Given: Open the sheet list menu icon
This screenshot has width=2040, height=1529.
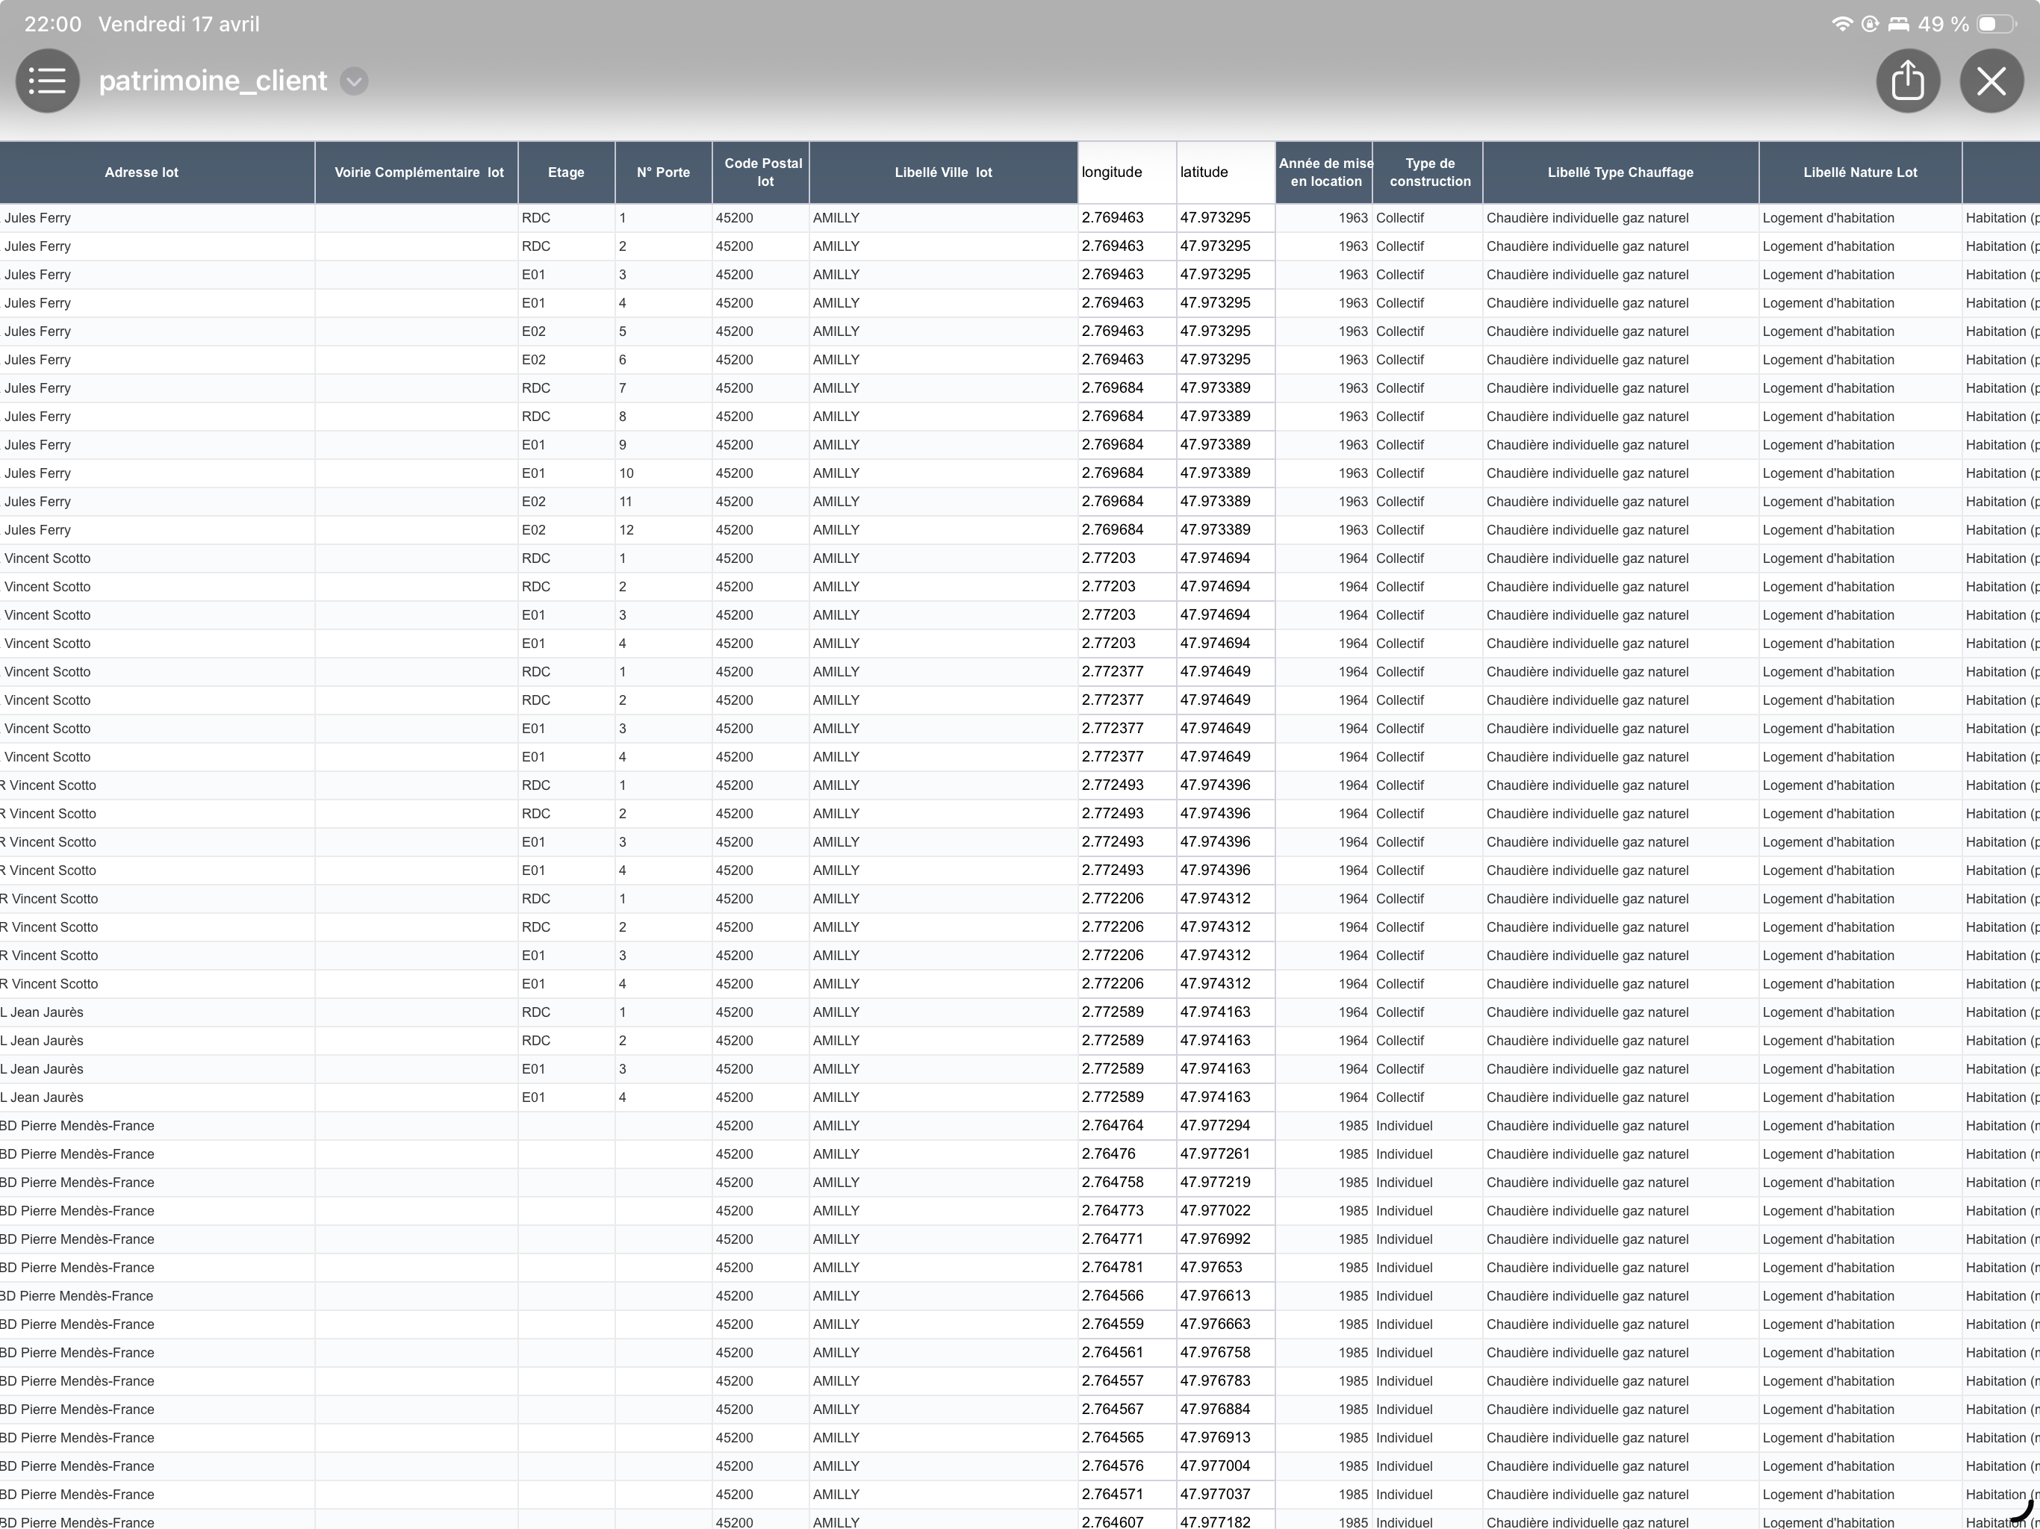Looking at the screenshot, I should point(47,81).
